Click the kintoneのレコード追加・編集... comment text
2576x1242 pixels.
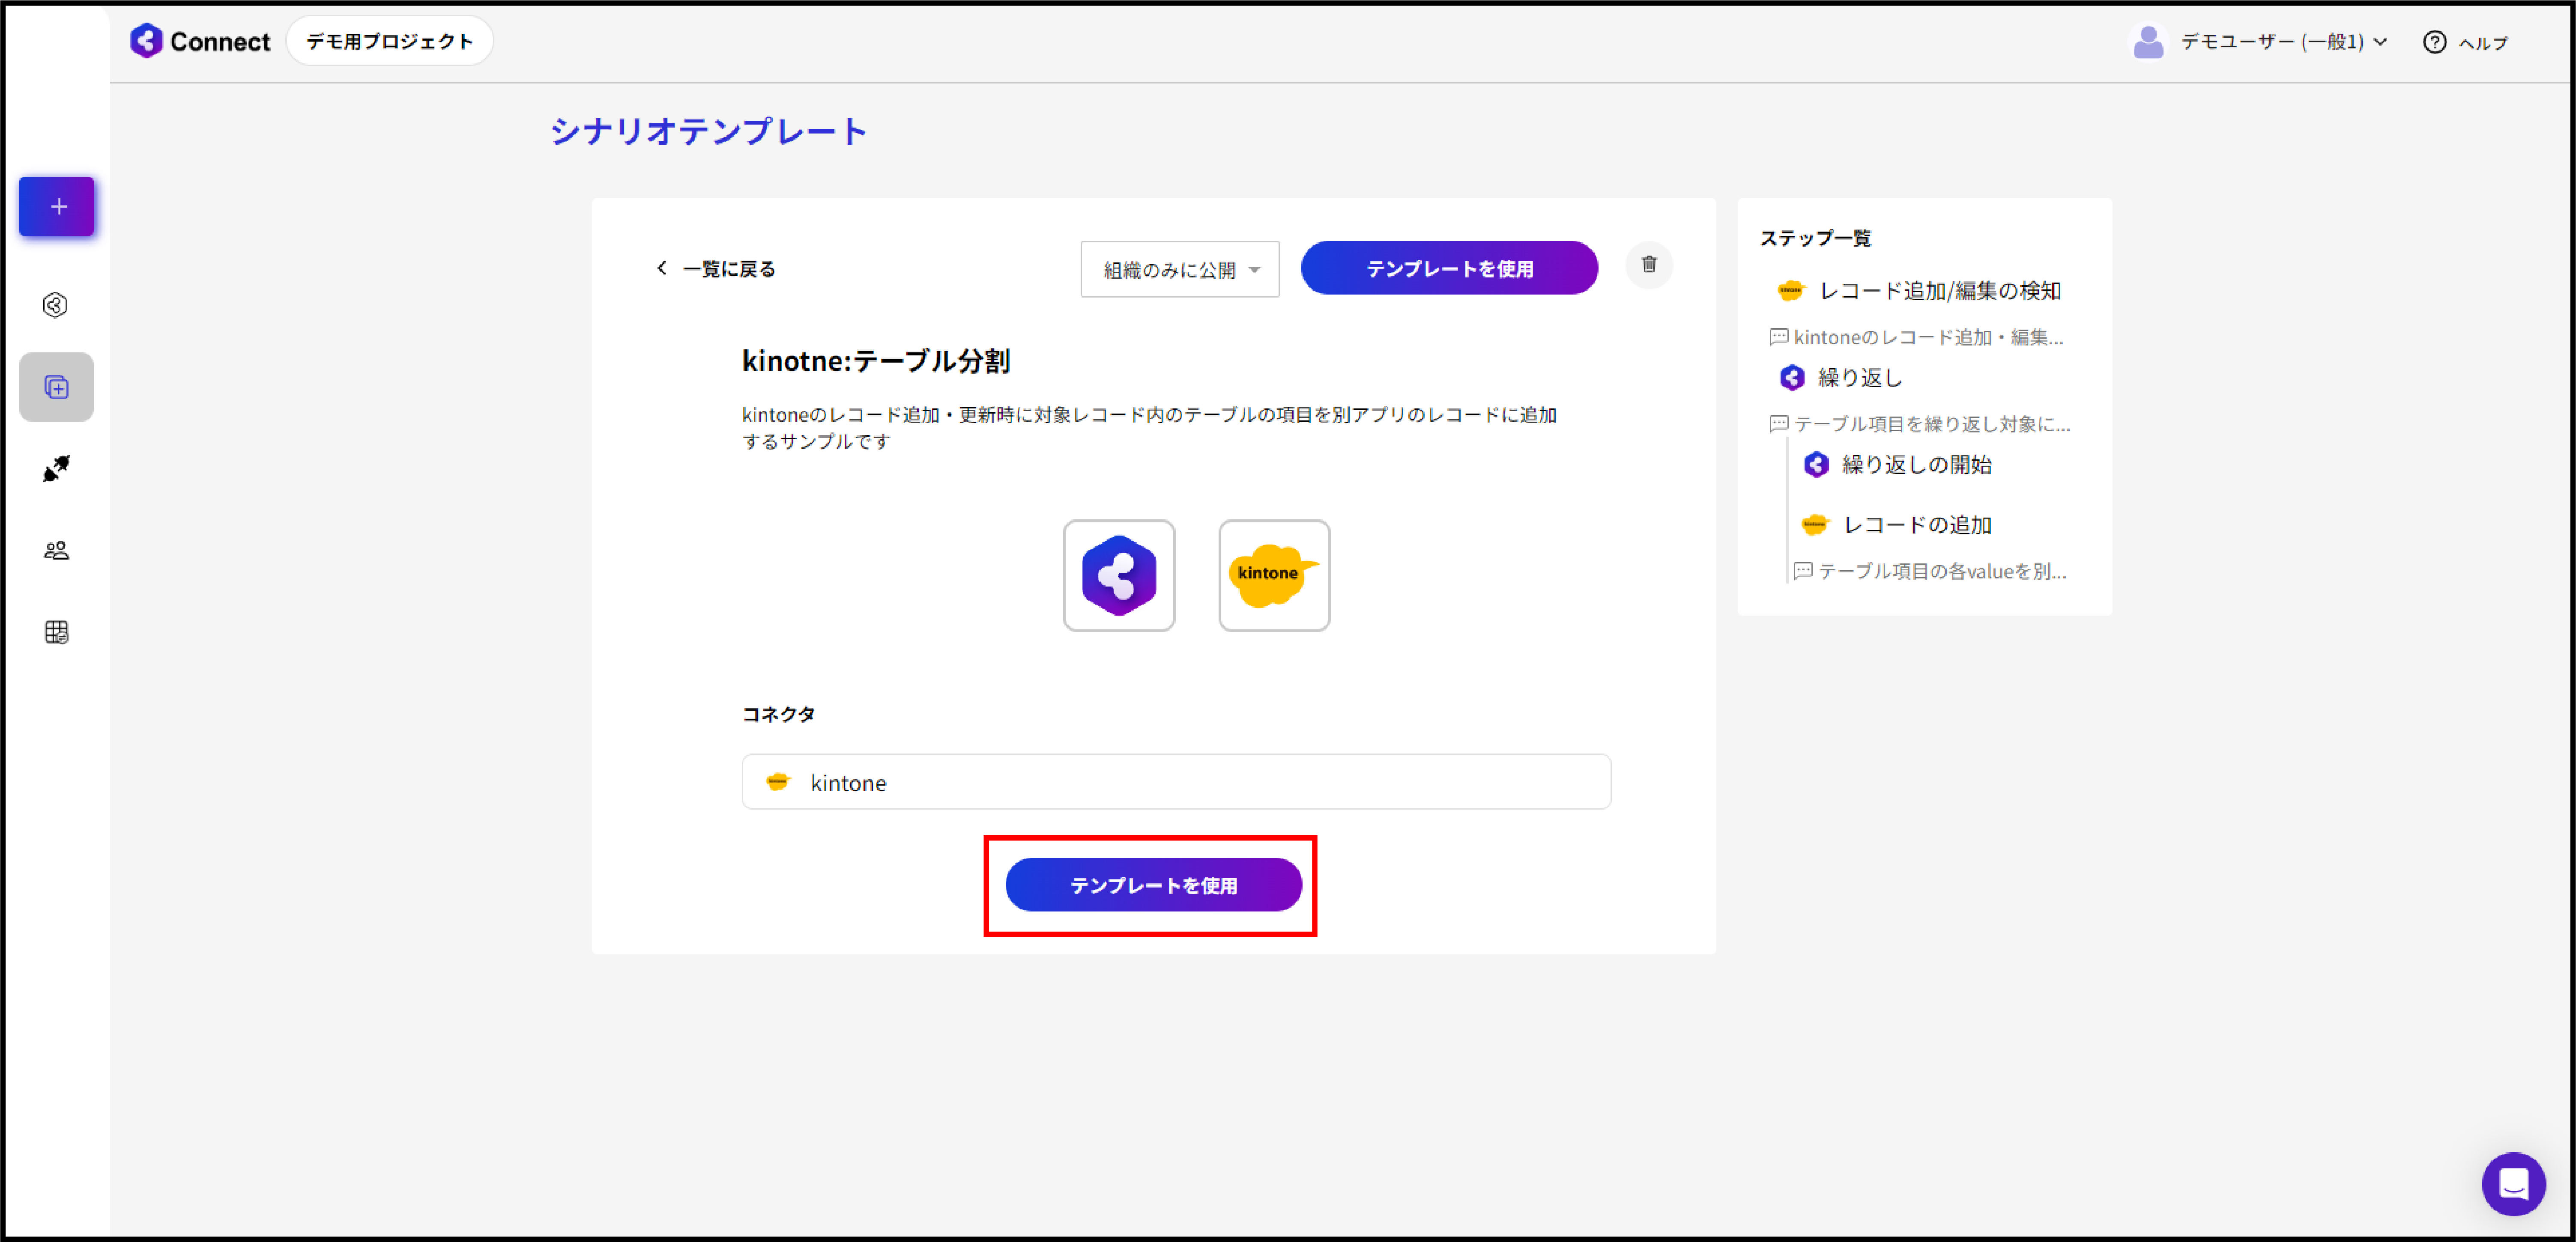point(1928,337)
